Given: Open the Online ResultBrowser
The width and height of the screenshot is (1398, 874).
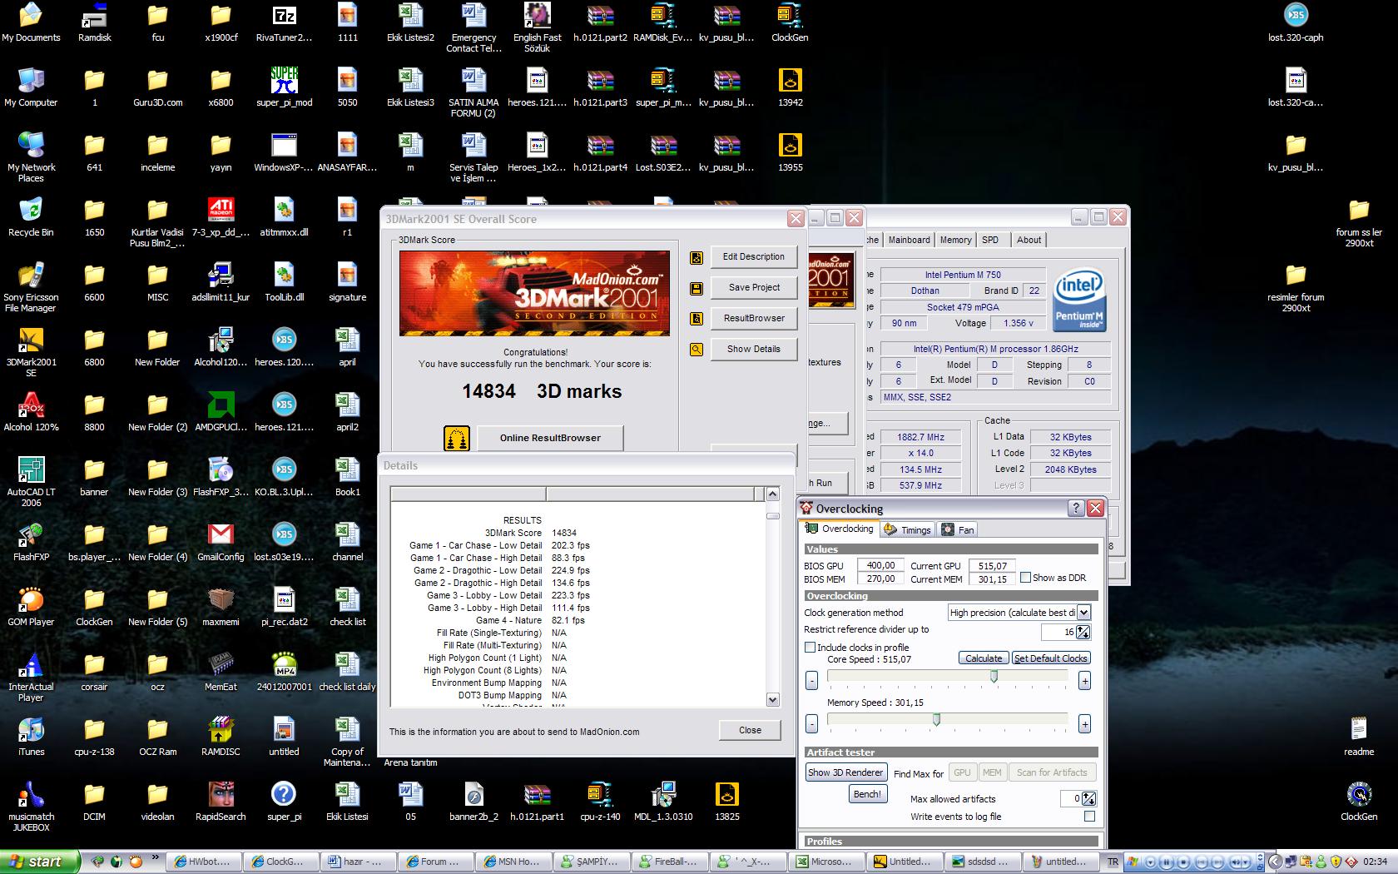Looking at the screenshot, I should (x=550, y=438).
